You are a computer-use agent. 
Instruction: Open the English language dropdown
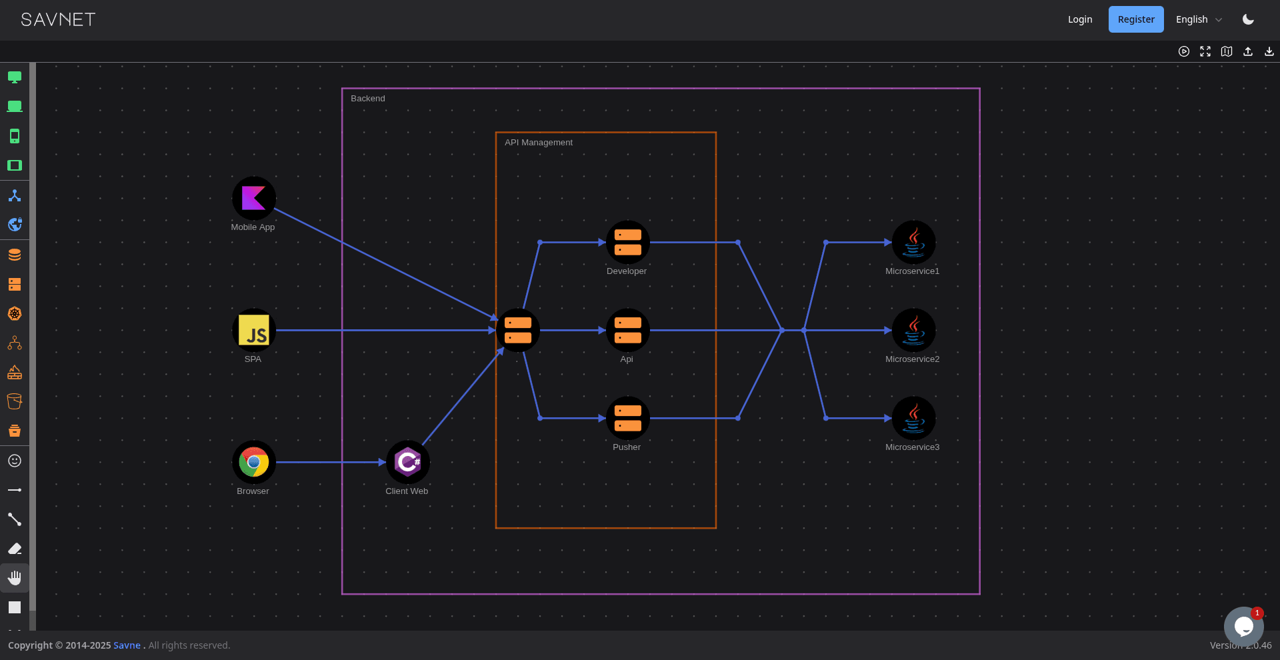[1197, 19]
